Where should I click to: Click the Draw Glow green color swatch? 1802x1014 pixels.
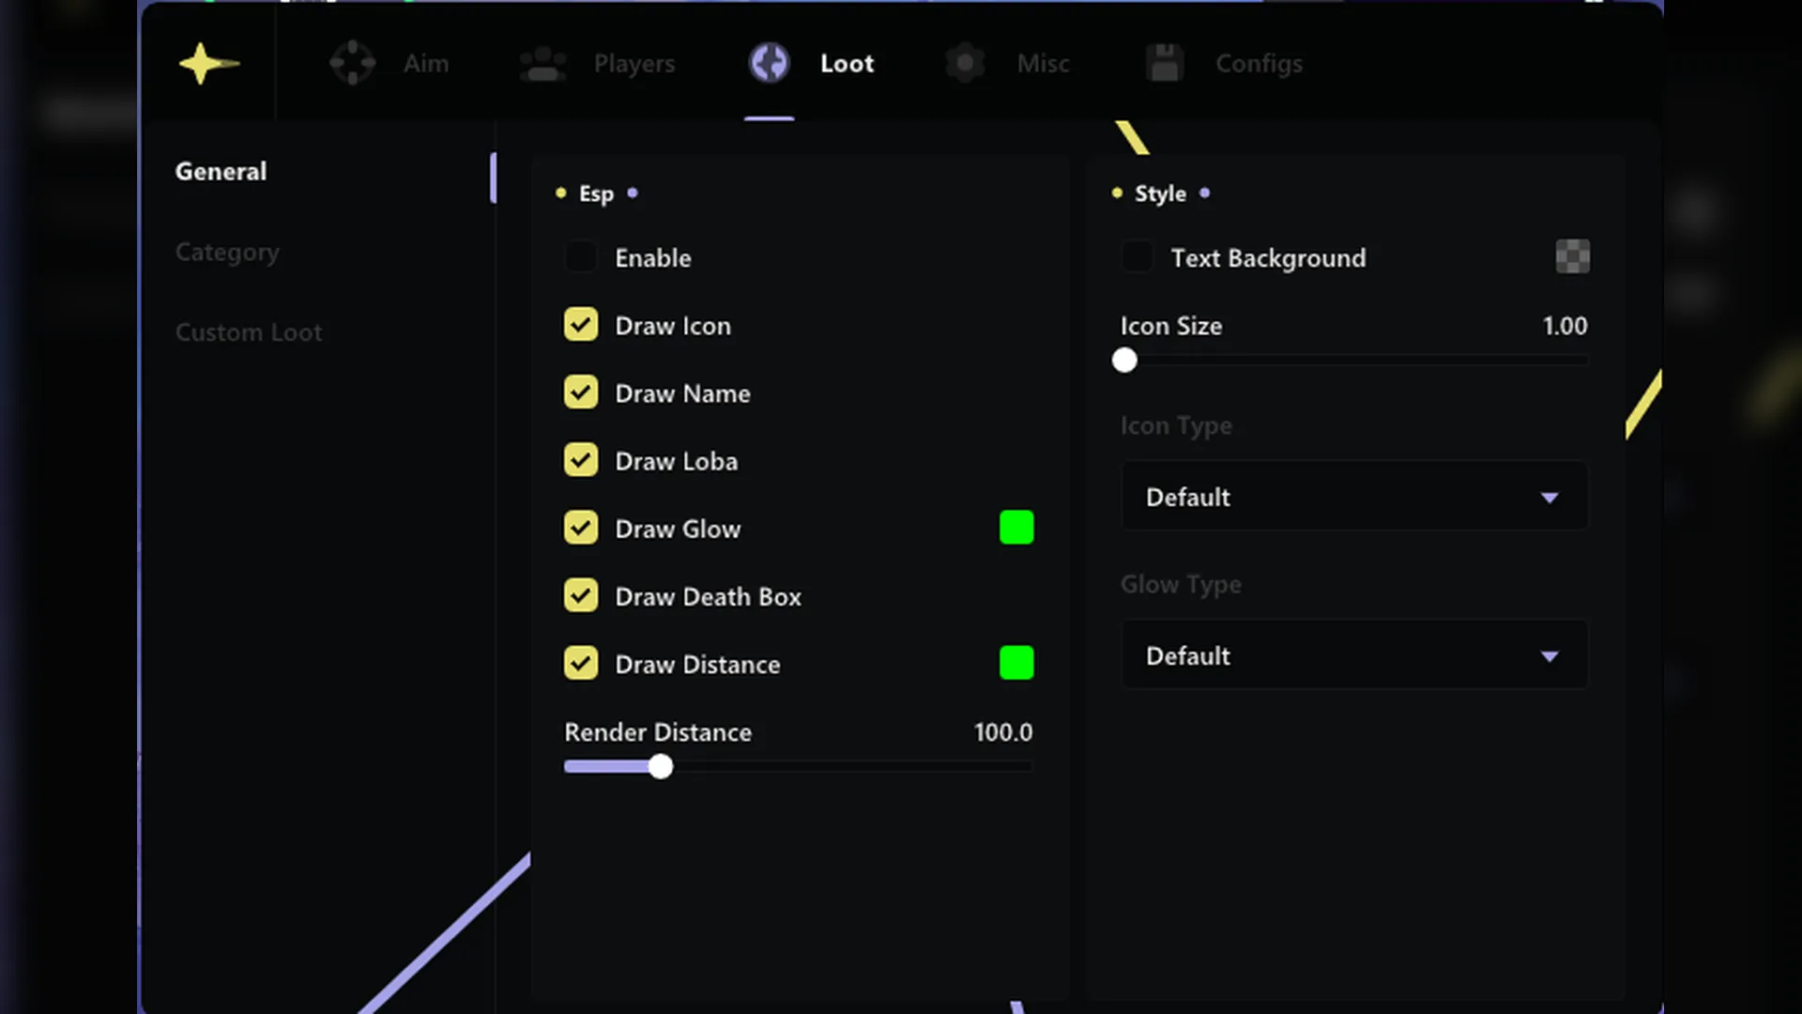pyautogui.click(x=1016, y=528)
